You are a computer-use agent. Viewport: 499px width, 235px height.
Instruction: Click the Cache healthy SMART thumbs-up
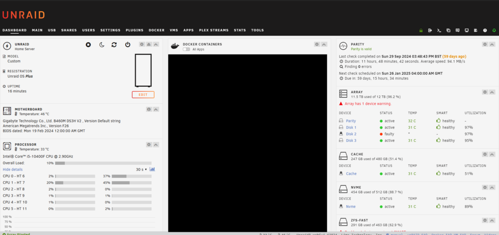coord(439,173)
